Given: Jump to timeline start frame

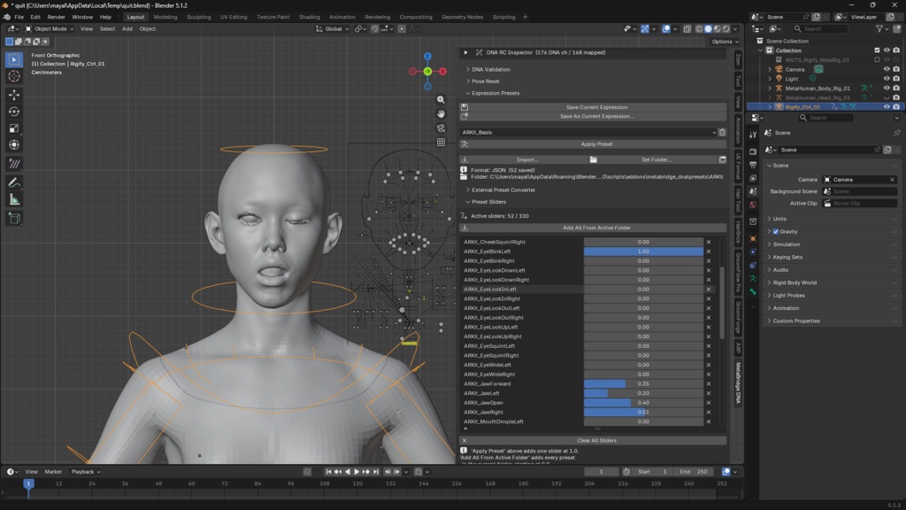Looking at the screenshot, I should tap(329, 472).
